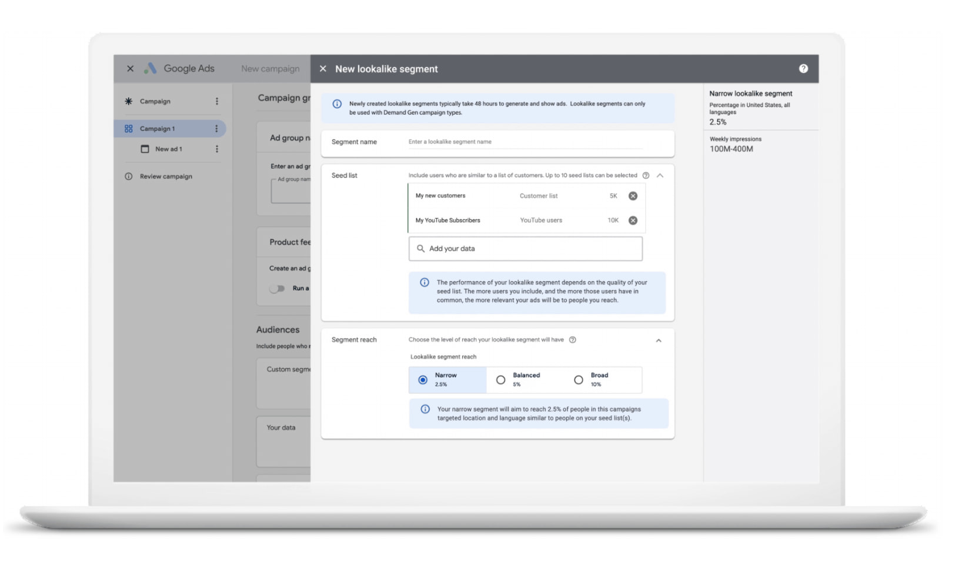The width and height of the screenshot is (962, 588).
Task: Click the Add your data search field
Action: click(526, 249)
